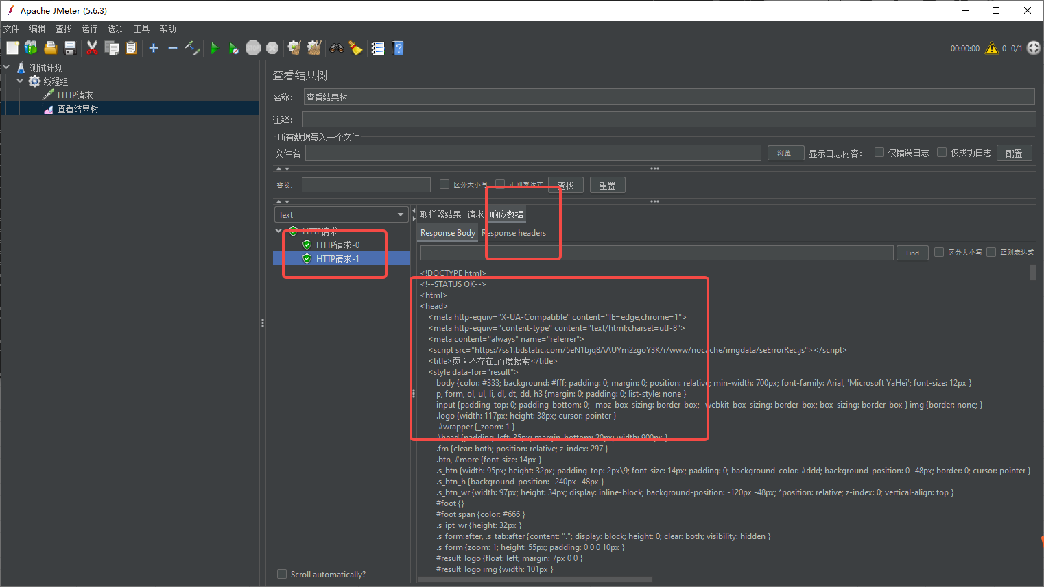
Task: Open the Function Helper dialog icon
Action: click(x=378, y=48)
